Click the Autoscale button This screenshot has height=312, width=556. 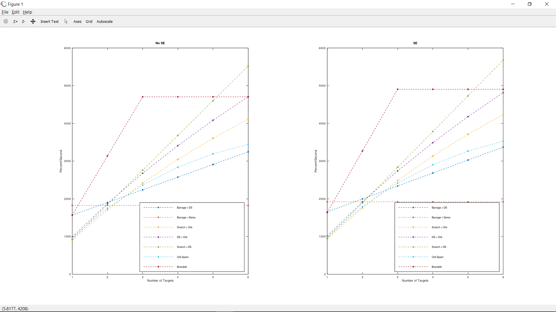click(105, 22)
